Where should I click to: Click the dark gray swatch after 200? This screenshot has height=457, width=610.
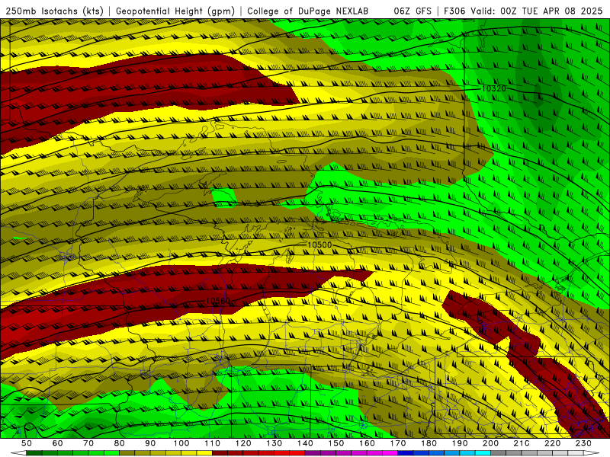click(499, 452)
